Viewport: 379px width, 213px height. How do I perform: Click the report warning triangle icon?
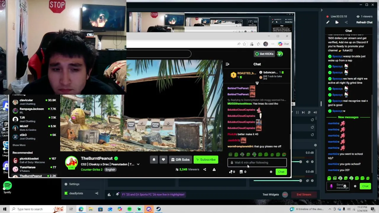[x=214, y=170]
